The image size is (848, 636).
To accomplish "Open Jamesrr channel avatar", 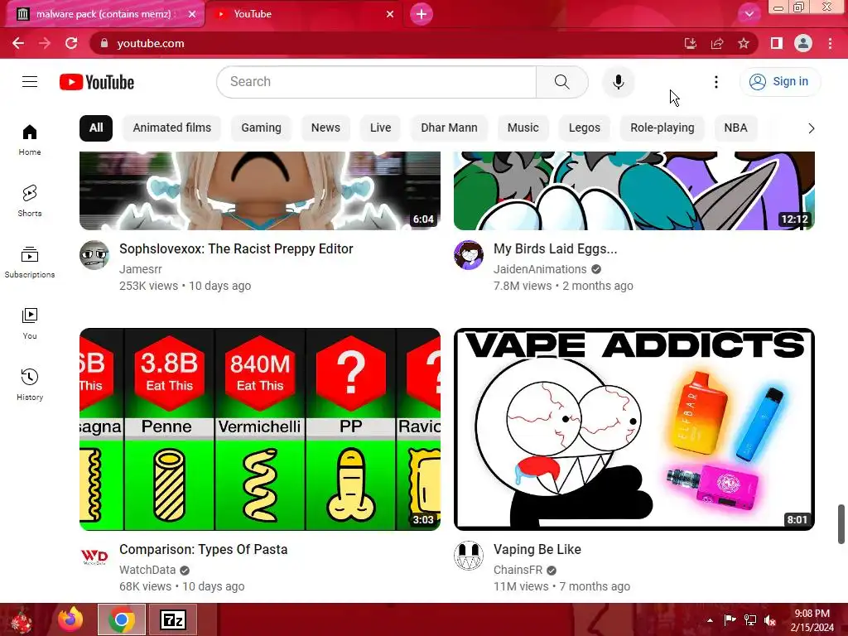I will coord(94,255).
